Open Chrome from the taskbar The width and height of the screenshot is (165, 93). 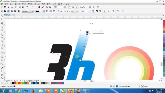18,91
